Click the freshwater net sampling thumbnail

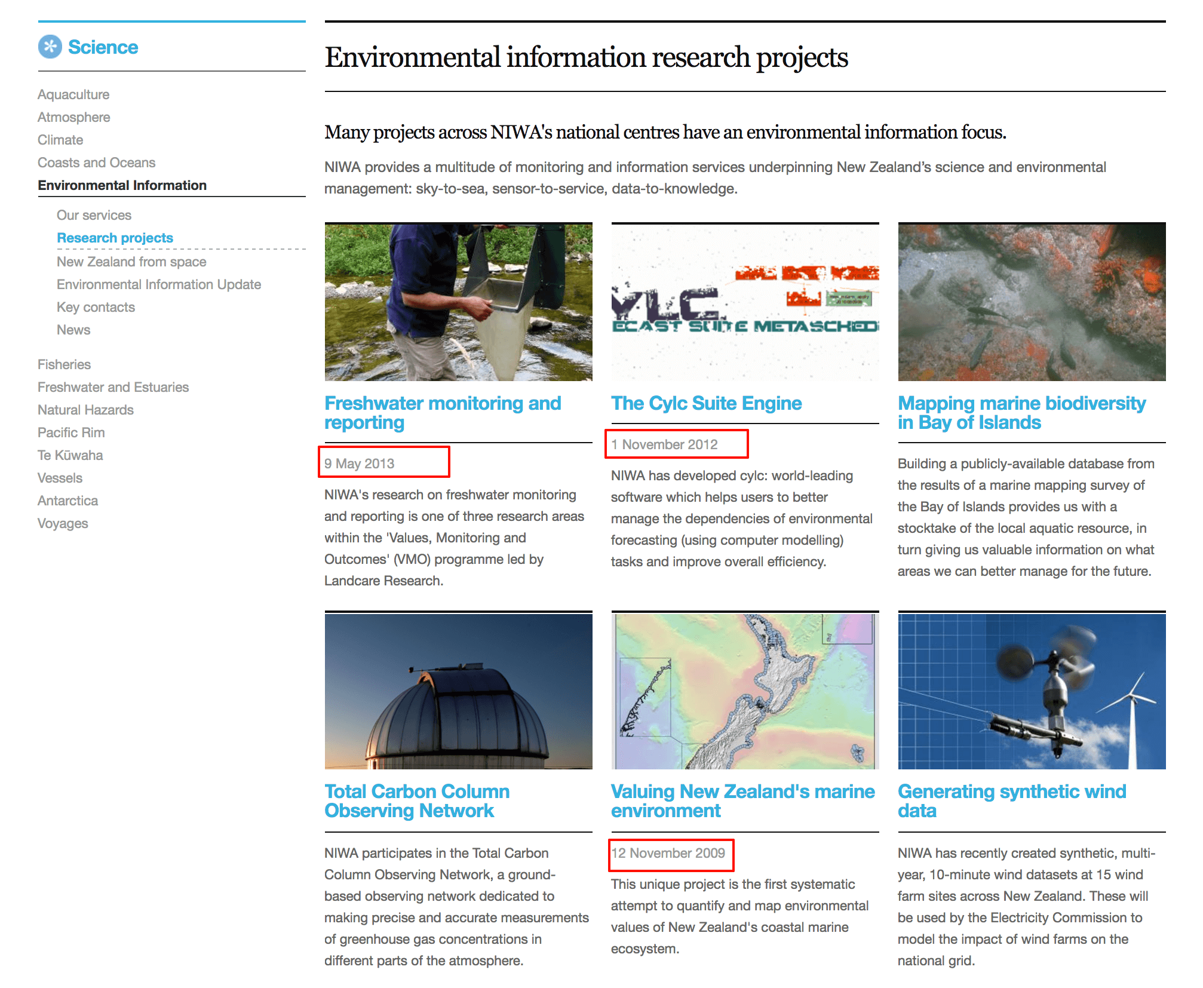pyautogui.click(x=458, y=302)
